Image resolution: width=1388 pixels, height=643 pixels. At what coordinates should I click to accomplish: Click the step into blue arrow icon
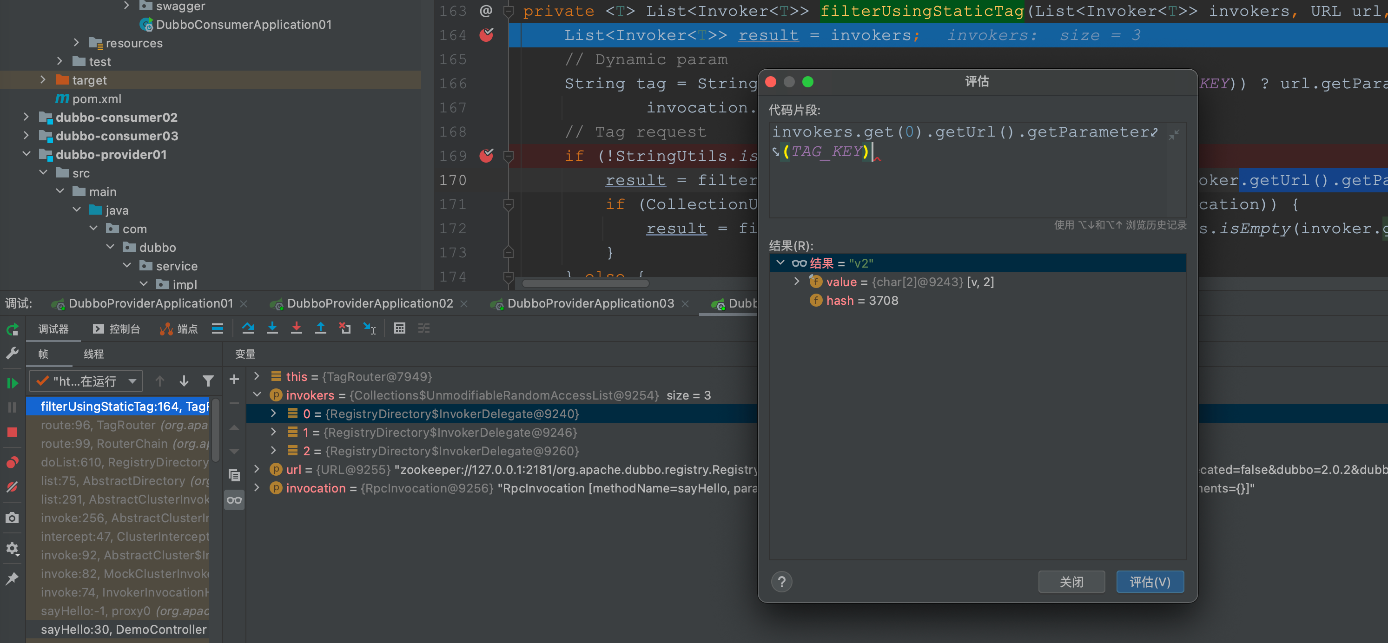[272, 328]
